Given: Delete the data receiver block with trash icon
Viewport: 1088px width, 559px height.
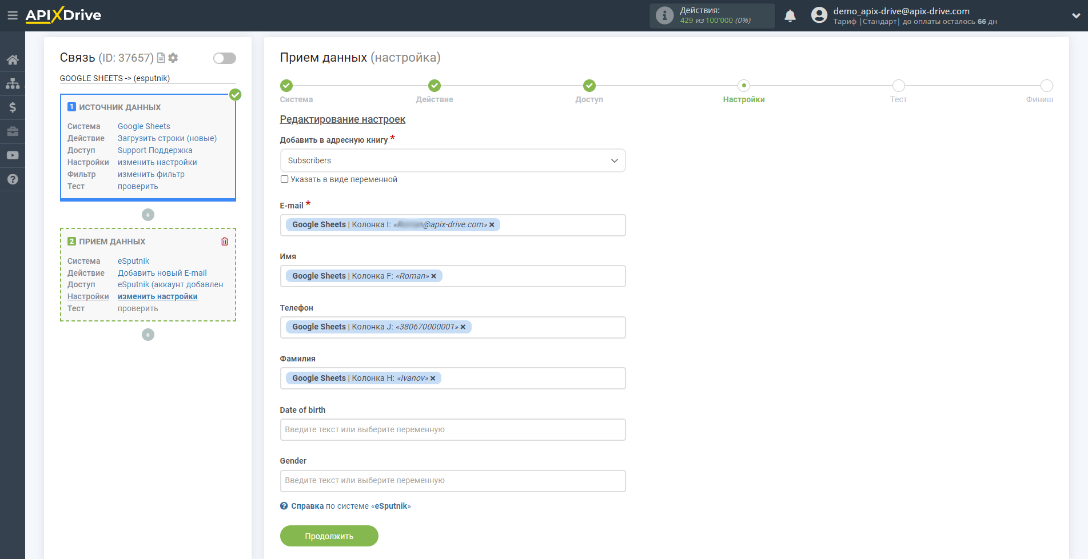Looking at the screenshot, I should [225, 242].
